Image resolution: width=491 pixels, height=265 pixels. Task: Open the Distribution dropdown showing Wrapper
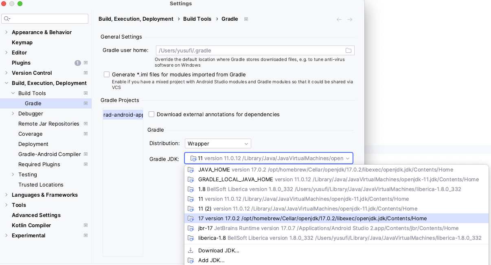(x=218, y=143)
